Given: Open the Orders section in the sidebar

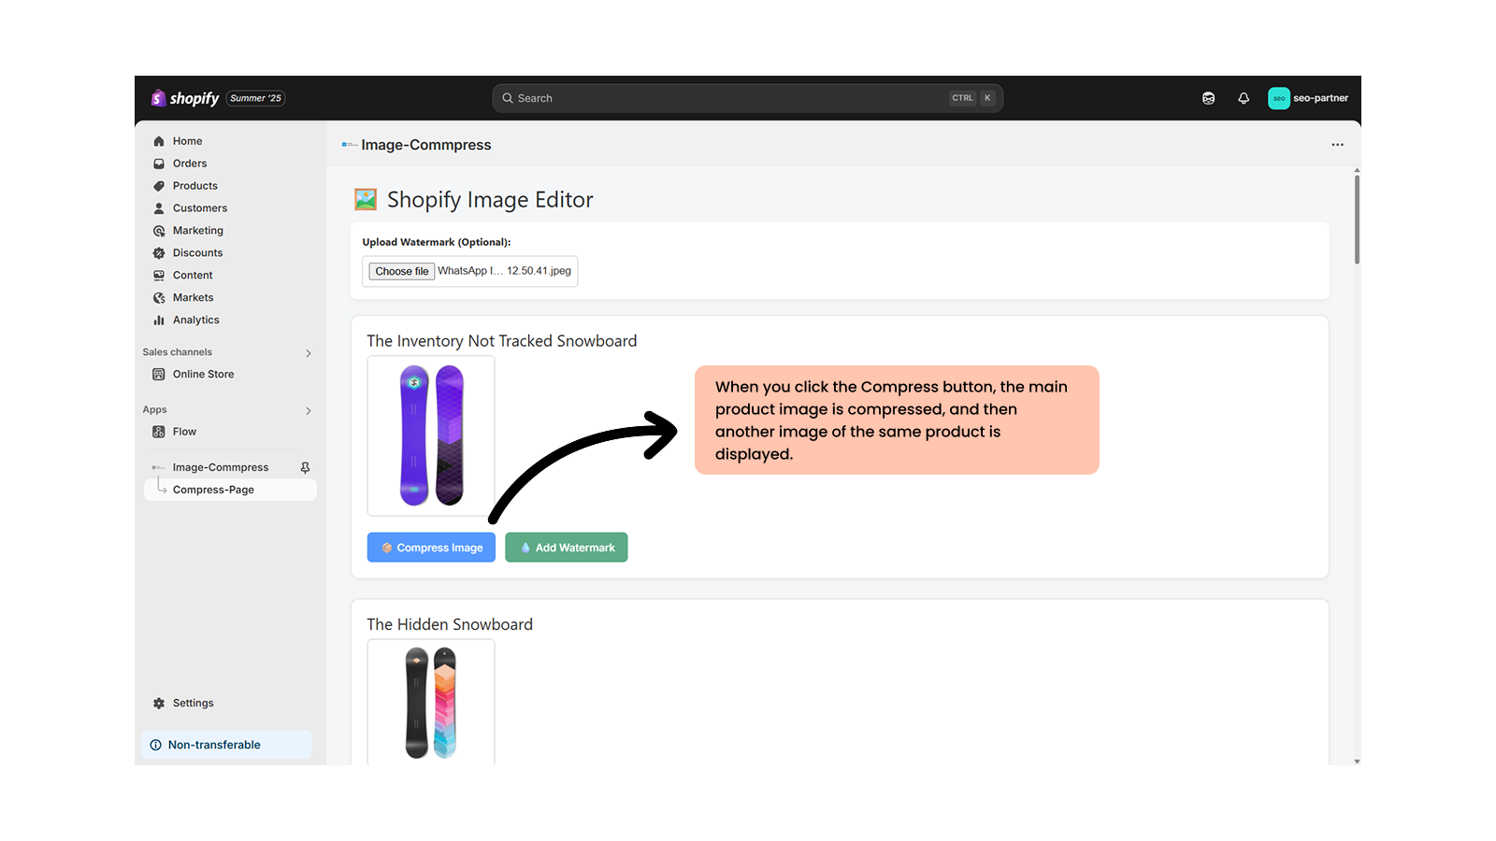Looking at the screenshot, I should tap(190, 163).
